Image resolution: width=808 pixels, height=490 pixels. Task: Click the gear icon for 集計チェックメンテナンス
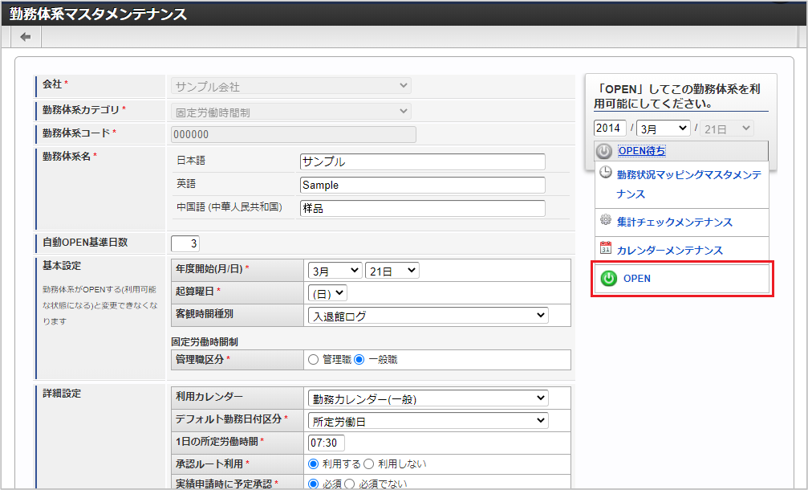[x=606, y=220]
